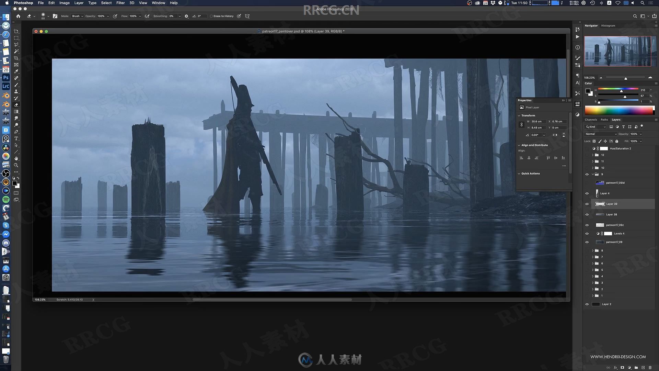The width and height of the screenshot is (659, 371).
Task: Select the Type tool
Action: 16,138
